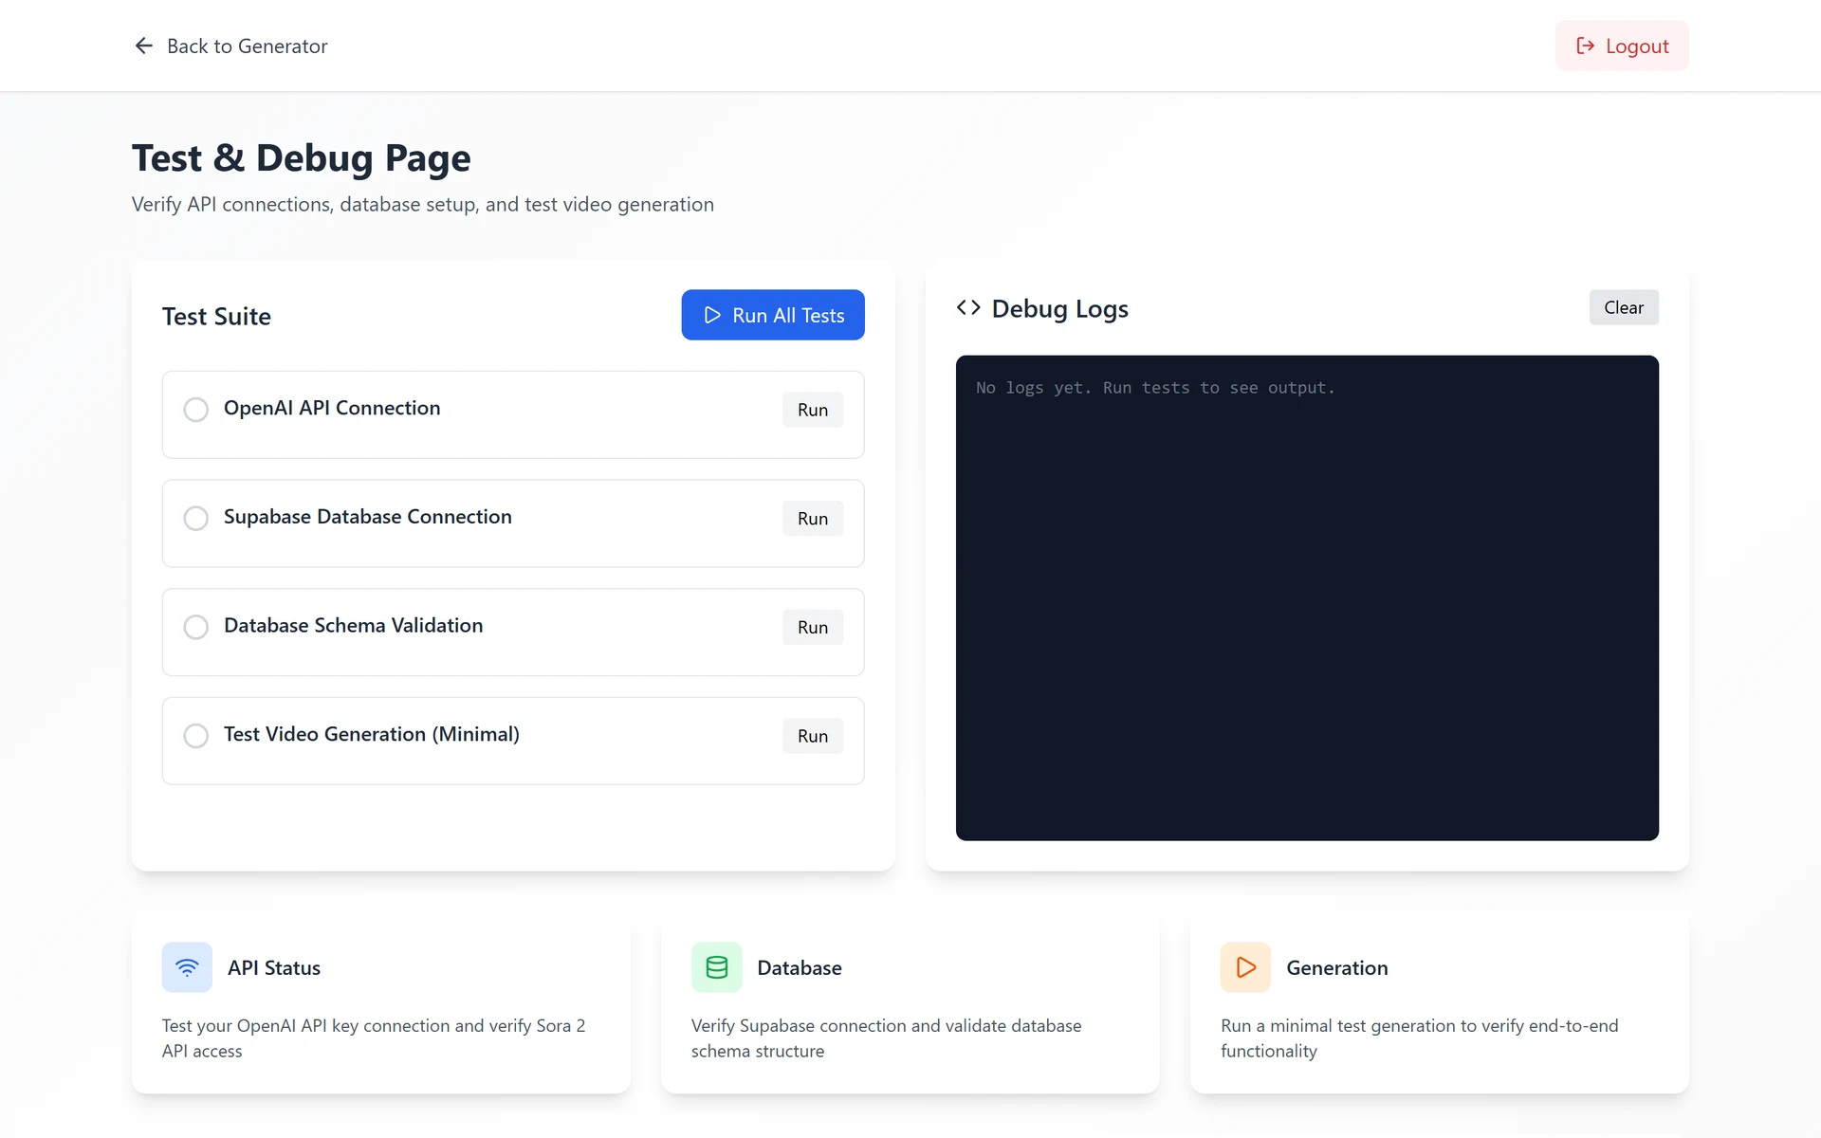
Task: Clear the debug logs
Action: click(x=1624, y=307)
